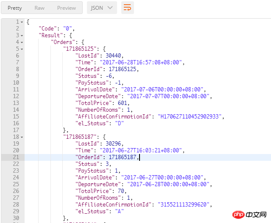The image size is (271, 223).
Task: Click the Code value "0"
Action: tap(67, 29)
